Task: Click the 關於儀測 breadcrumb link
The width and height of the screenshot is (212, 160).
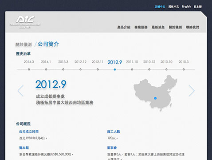Action: pyautogui.click(x=24, y=44)
